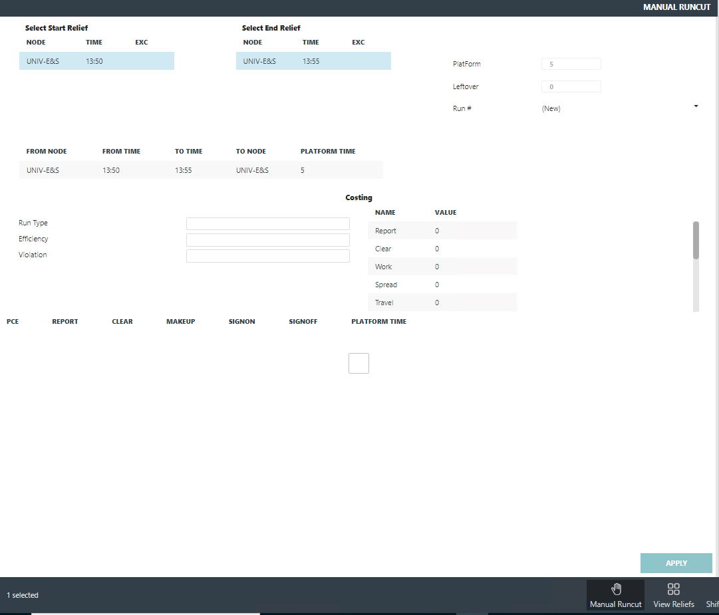
Task: Click the Shift tab in bottom bar
Action: pos(712,604)
